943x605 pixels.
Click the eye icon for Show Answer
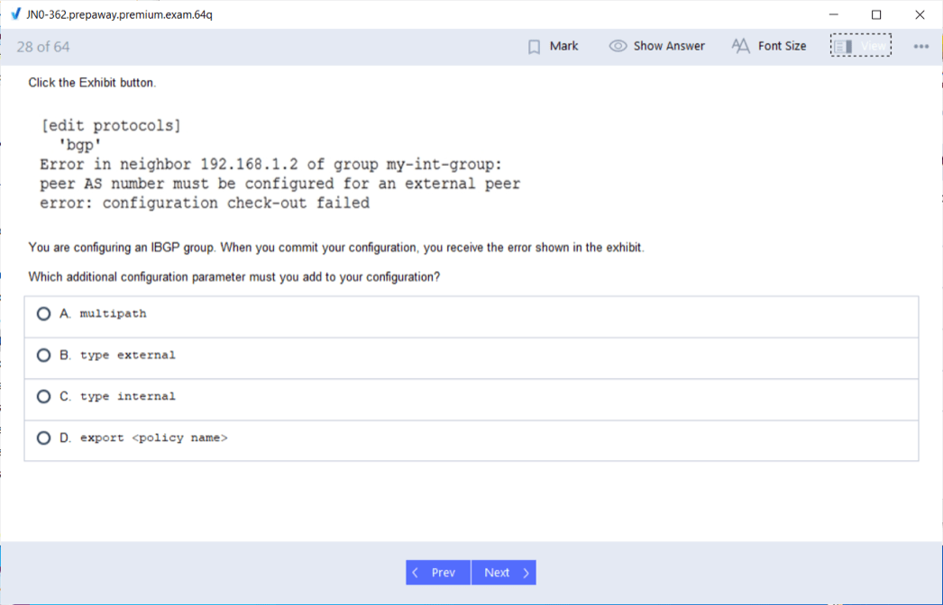click(x=618, y=46)
